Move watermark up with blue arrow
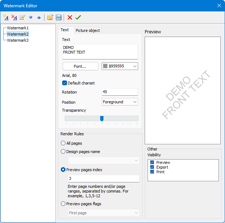 coord(39,17)
